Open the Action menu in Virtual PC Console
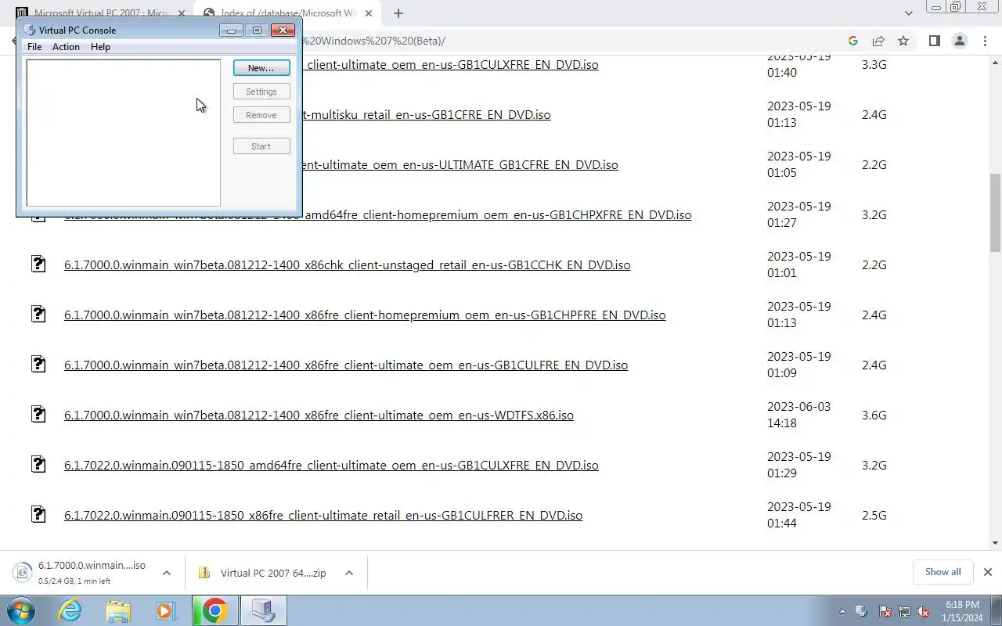Image resolution: width=1002 pixels, height=626 pixels. tap(66, 47)
